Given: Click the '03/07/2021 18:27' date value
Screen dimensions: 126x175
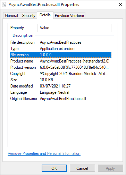Looking at the screenshot, I should pyautogui.click(x=55, y=86).
